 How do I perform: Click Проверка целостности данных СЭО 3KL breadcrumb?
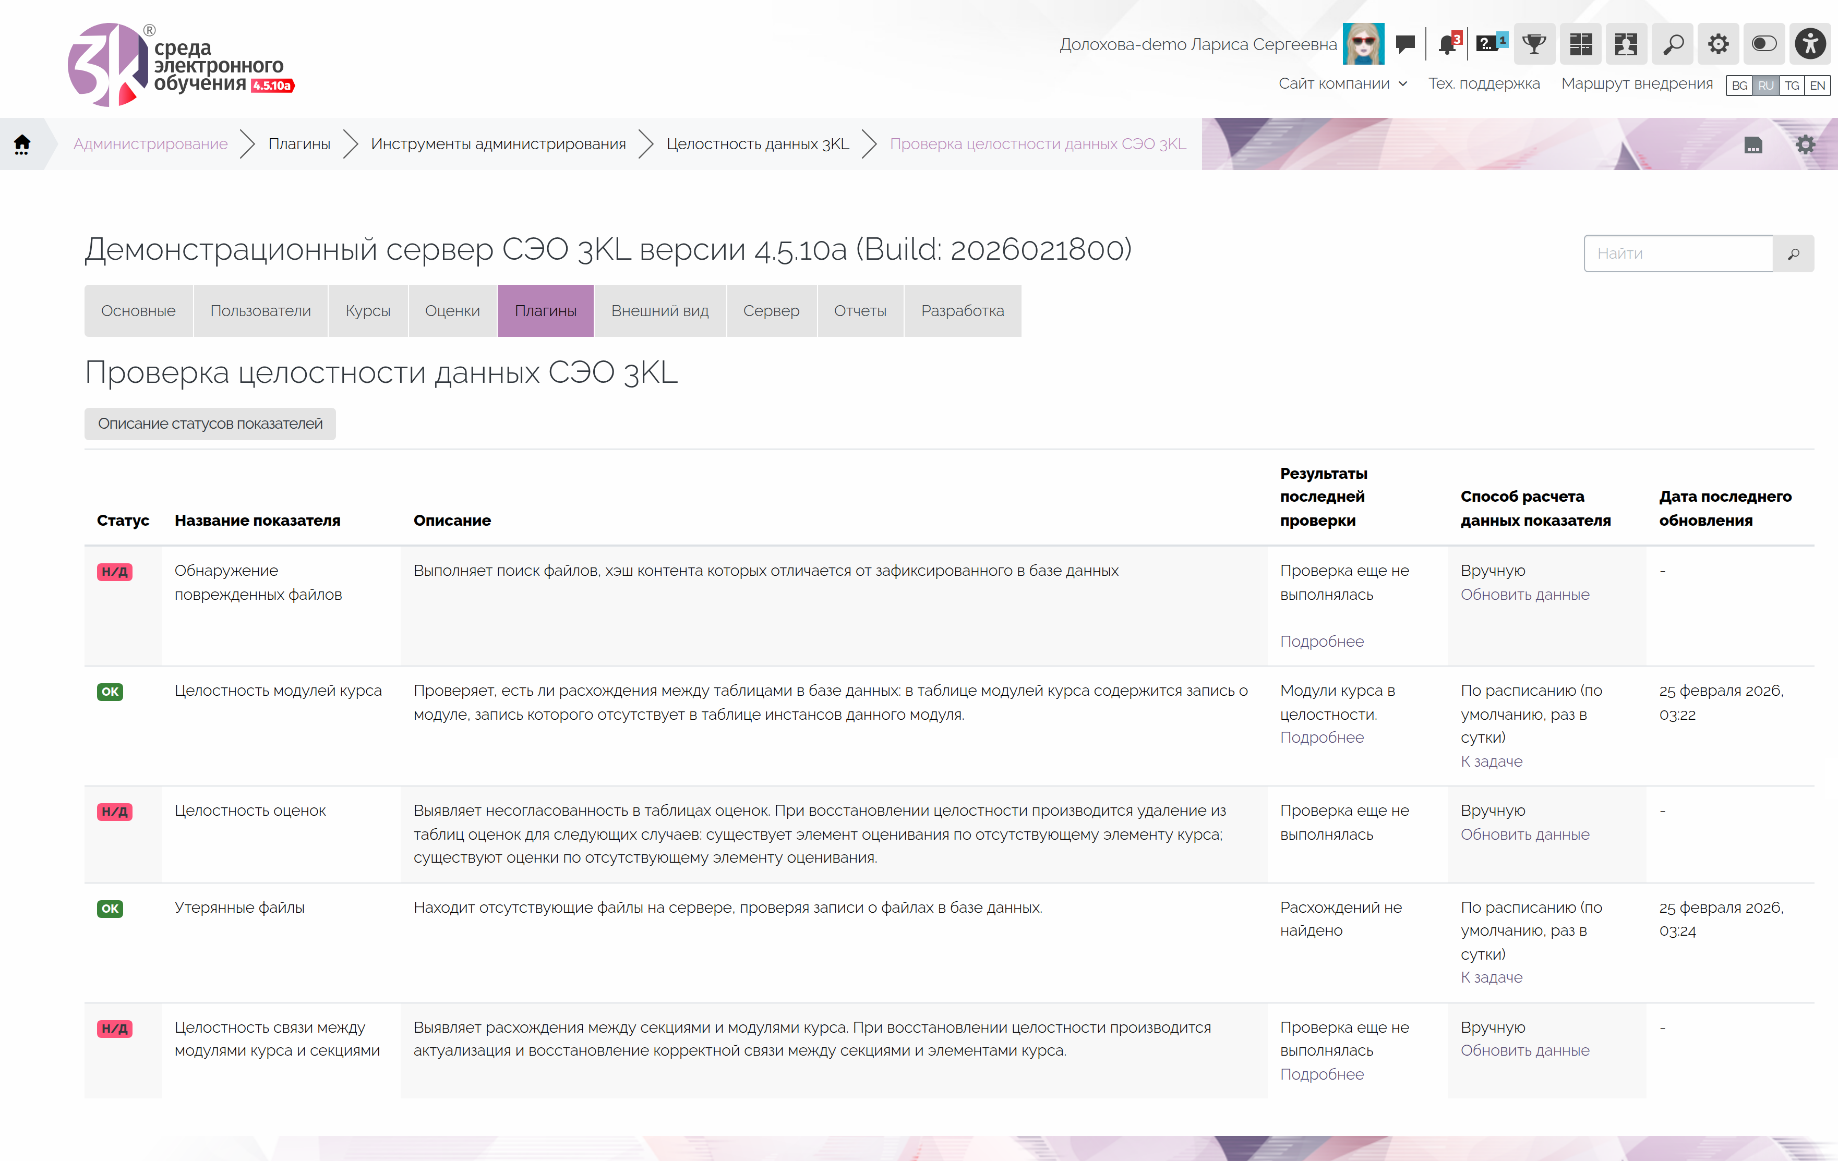click(1038, 143)
